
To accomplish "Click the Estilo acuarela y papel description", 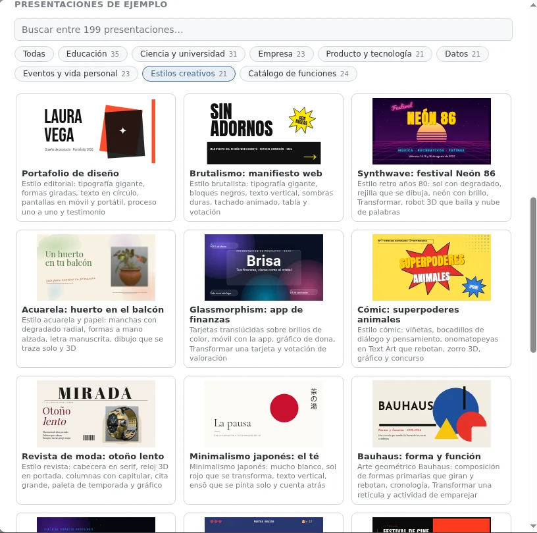I will pos(93,334).
